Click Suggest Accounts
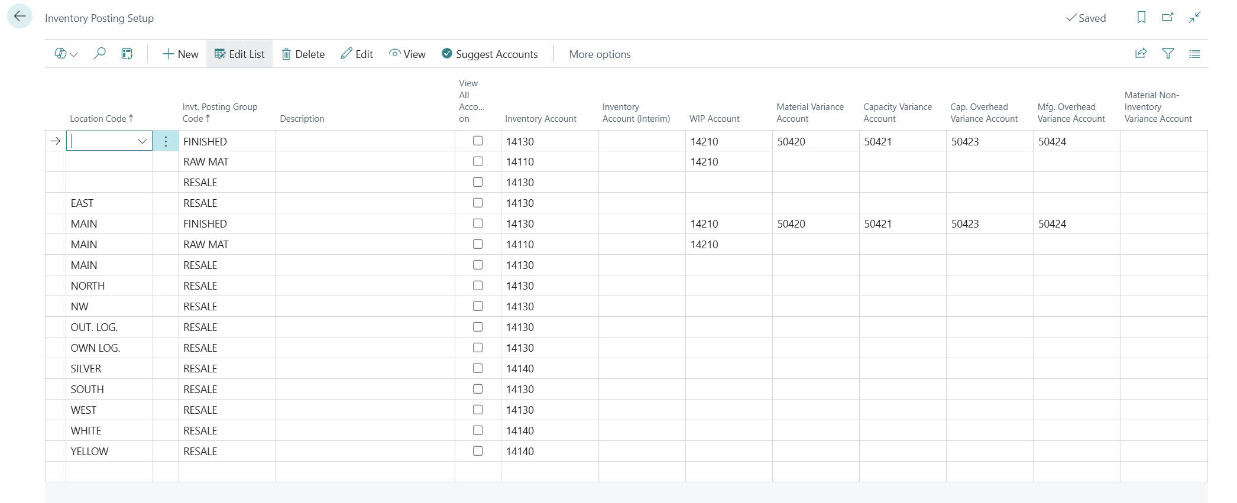This screenshot has width=1237, height=503. click(490, 54)
